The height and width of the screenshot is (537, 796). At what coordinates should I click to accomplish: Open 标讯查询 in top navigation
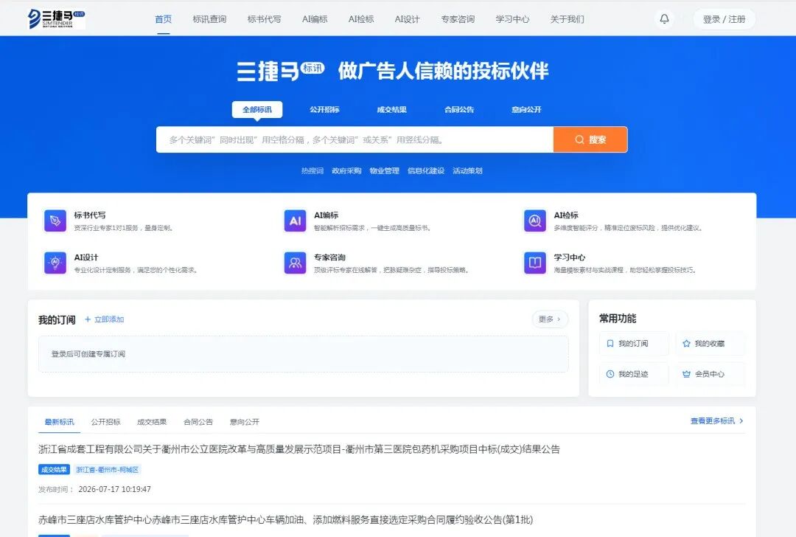209,19
